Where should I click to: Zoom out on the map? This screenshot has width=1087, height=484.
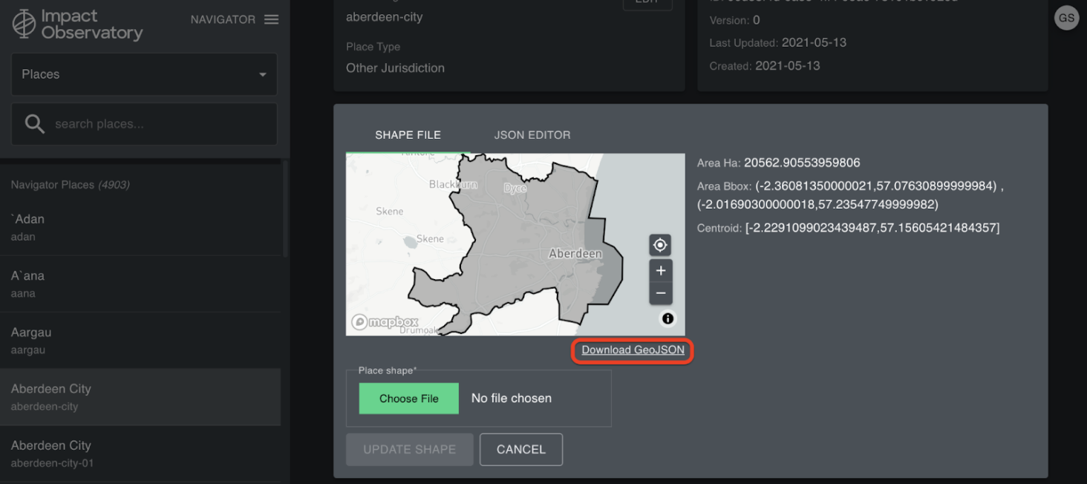660,293
